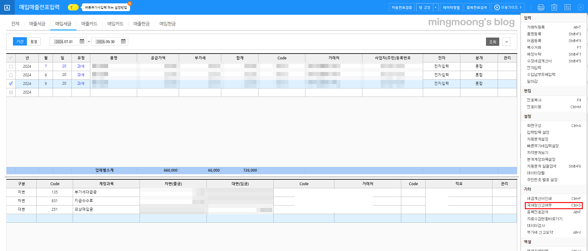This screenshot has width=588, height=251.
Task: Select 예정누락 menu entry
Action: (x=534, y=54)
